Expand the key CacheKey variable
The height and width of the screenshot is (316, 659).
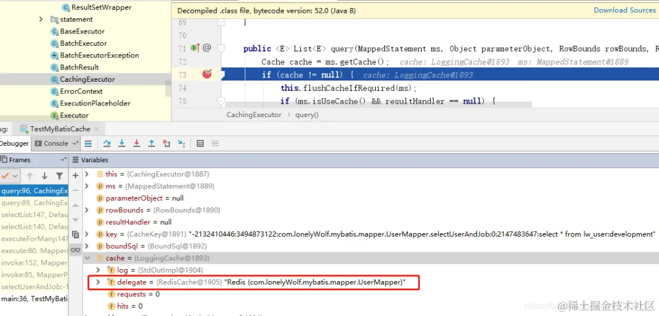[x=87, y=234]
